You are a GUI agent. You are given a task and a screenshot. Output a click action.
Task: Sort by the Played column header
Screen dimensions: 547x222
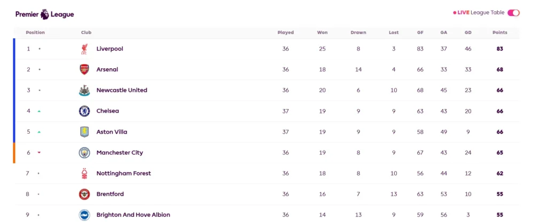(285, 32)
